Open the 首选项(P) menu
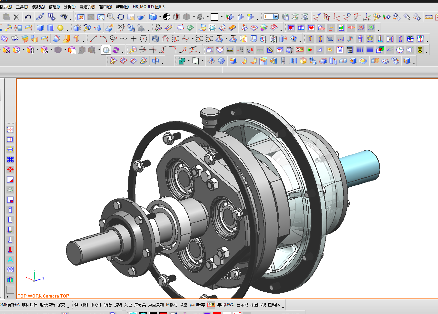438x314 pixels. [x=87, y=7]
